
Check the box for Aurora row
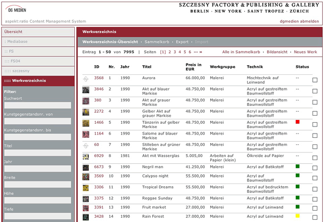tap(315, 80)
